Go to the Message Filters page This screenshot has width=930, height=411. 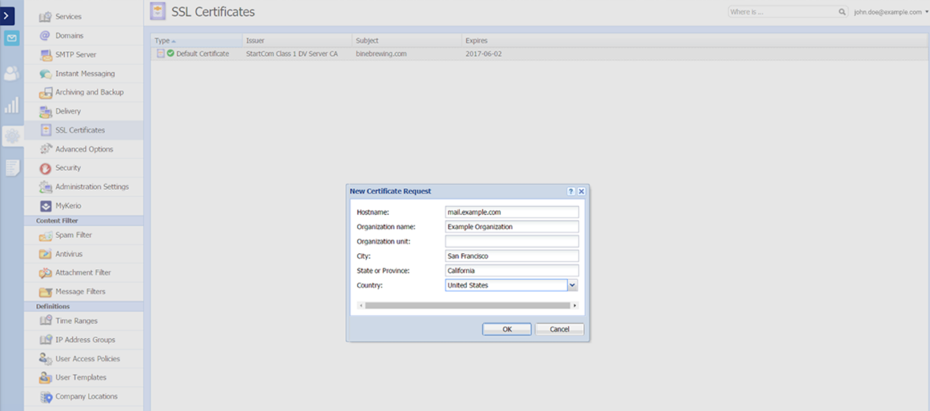[83, 292]
